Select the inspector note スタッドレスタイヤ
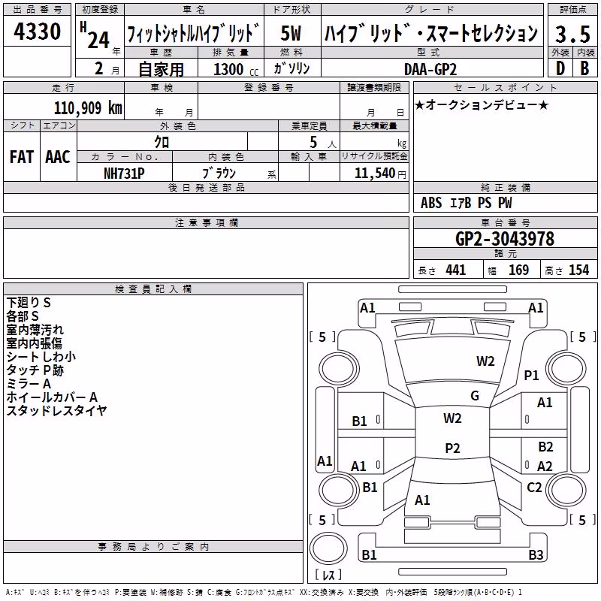The height and width of the screenshot is (601, 601). click(56, 410)
